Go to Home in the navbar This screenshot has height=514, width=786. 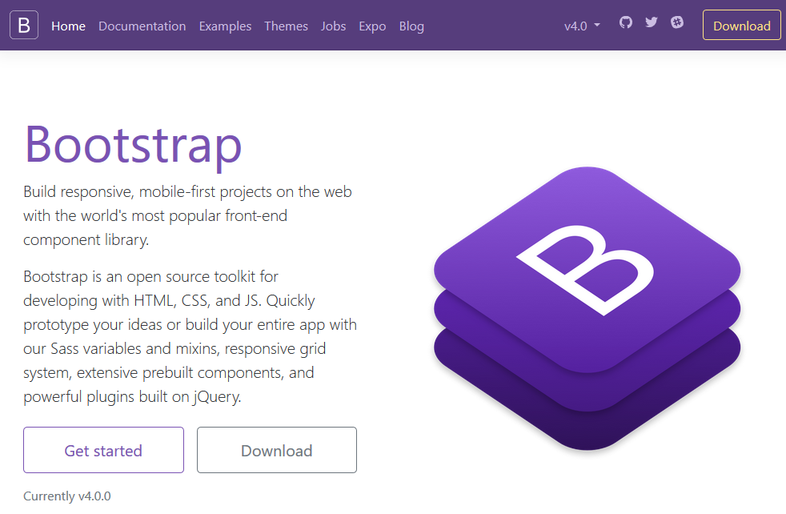[x=68, y=26]
